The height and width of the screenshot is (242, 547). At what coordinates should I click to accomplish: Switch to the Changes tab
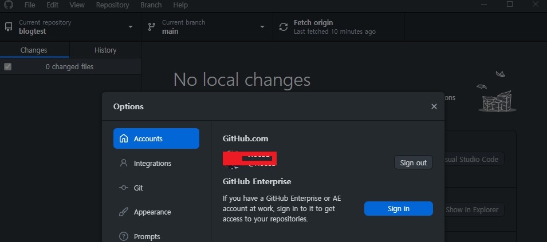34,50
